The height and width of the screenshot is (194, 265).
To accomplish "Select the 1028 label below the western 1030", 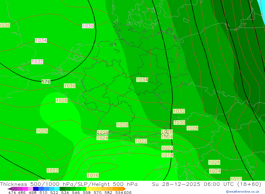I will [62, 101].
